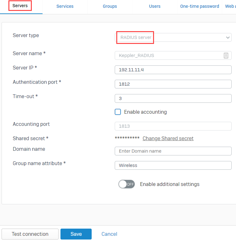This screenshot has width=236, height=242.
Task: Click the Change Shared secret link
Action: click(168, 138)
